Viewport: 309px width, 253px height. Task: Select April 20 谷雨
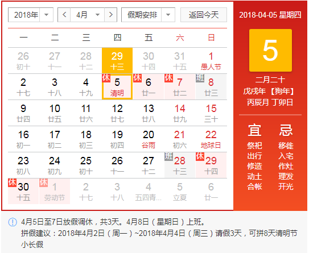click(149, 139)
